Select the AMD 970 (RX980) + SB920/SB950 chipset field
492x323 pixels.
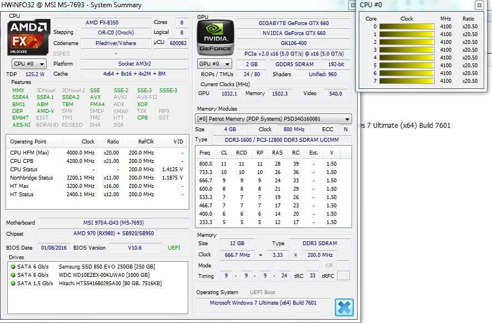pos(114,233)
